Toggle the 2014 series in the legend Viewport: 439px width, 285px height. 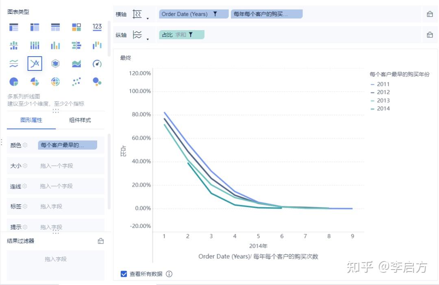381,108
